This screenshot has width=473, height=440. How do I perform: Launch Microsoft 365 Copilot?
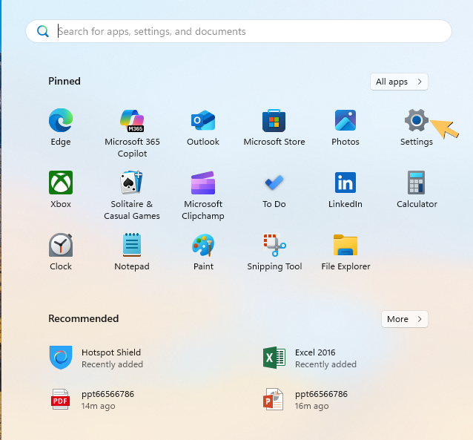tap(132, 134)
